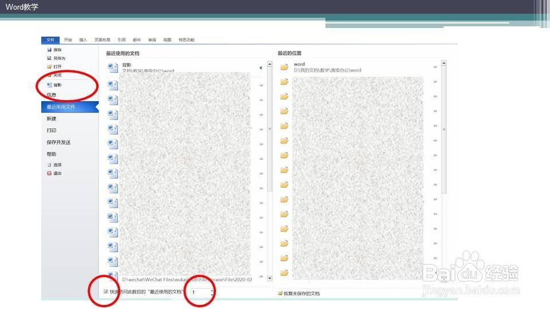This screenshot has height=309, width=550.
Task: Switch to the 开始 (Home) ribbon tab
Action: pos(68,40)
